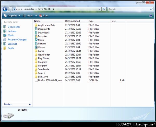Click Pictures icon in Favorite Links
Screen dimensions: 156x127
[5, 31]
